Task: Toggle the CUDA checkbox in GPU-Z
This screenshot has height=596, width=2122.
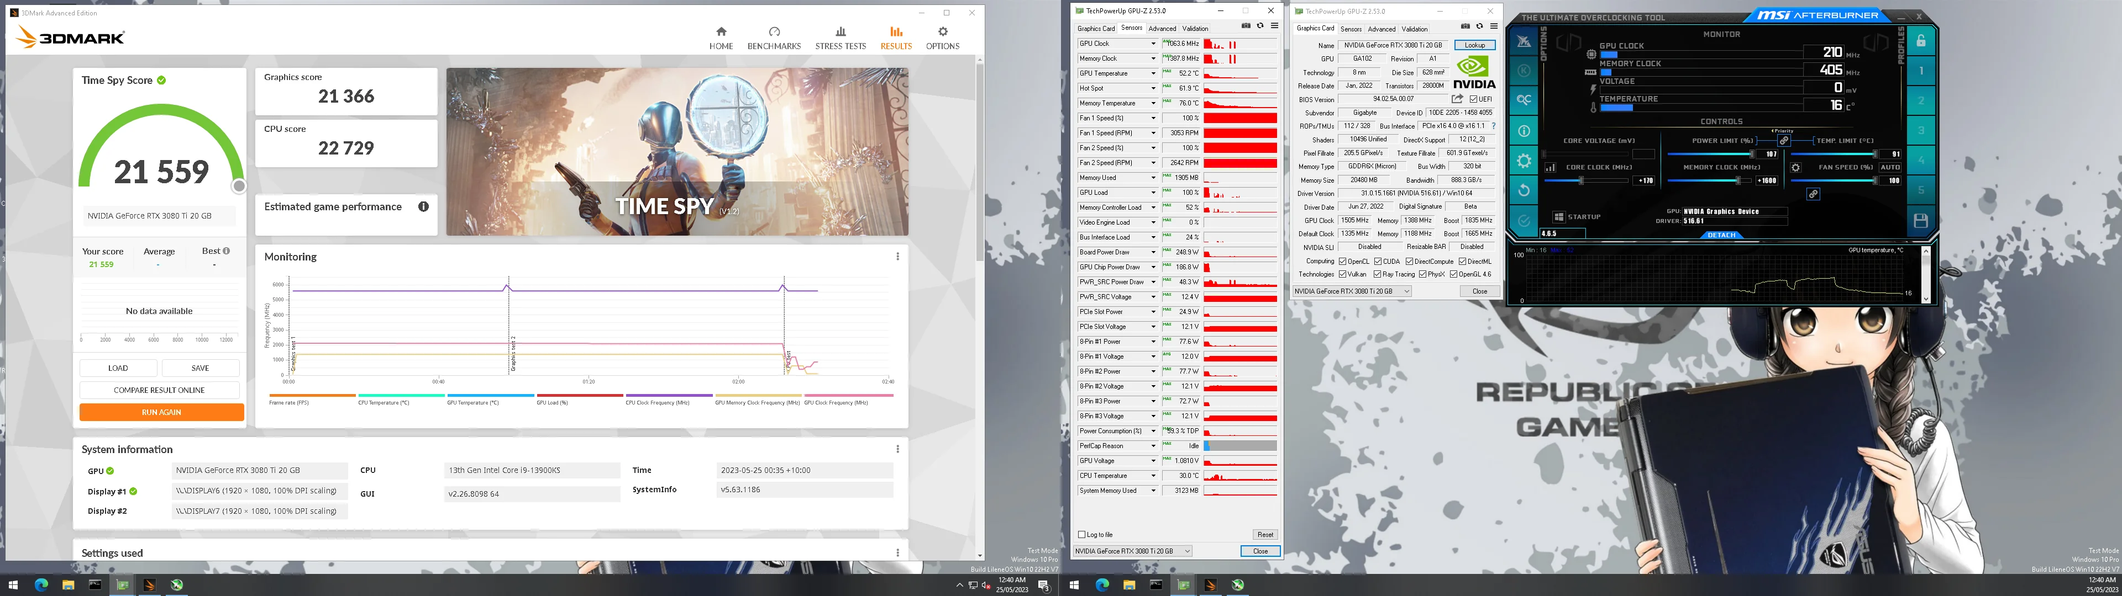Action: point(1377,262)
